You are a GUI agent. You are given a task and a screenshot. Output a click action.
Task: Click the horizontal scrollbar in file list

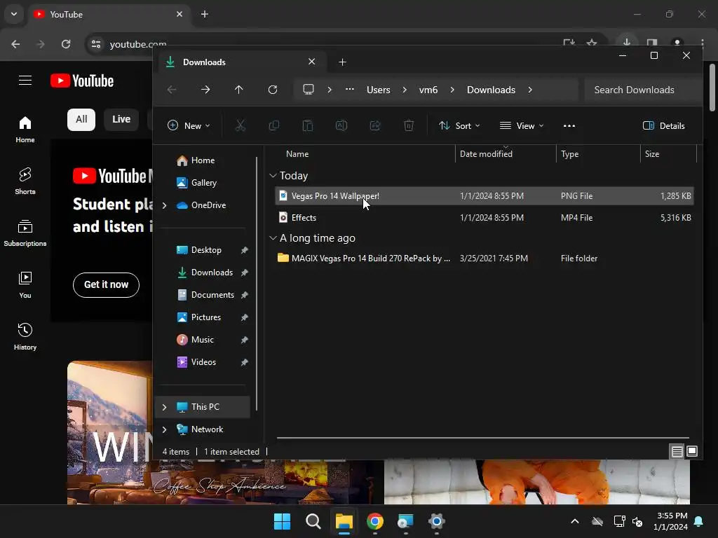pyautogui.click(x=482, y=438)
